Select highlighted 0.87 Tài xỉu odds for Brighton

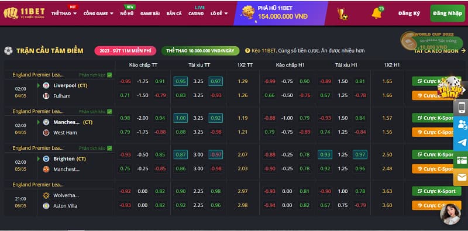[181, 154]
